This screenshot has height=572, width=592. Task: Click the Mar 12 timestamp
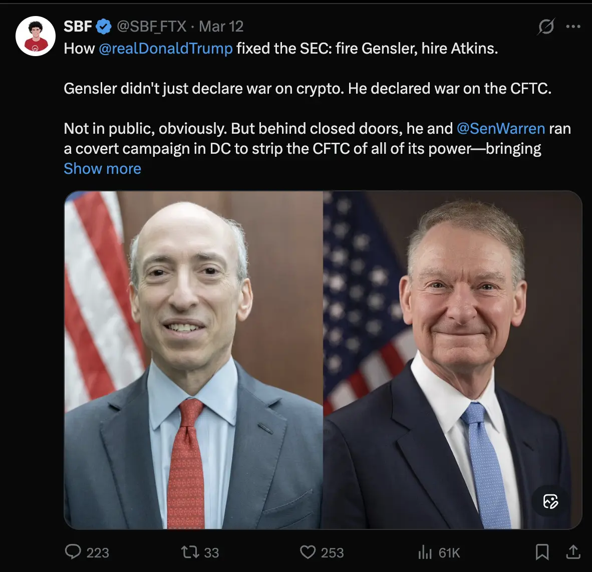point(221,27)
